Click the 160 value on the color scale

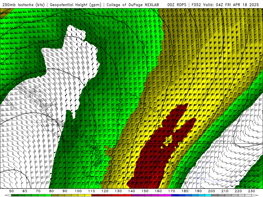click(158, 191)
